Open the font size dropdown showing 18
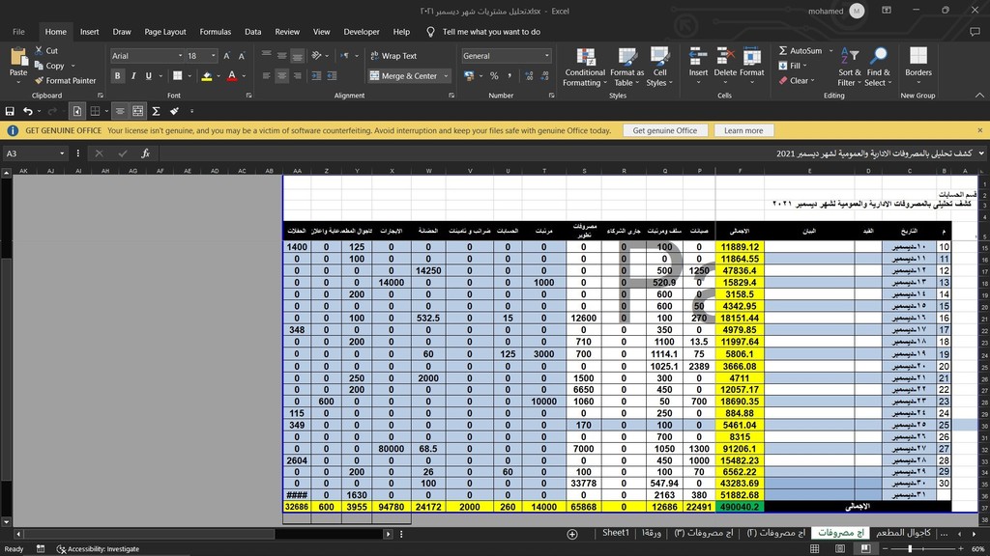The width and height of the screenshot is (990, 556). pyautogui.click(x=214, y=56)
